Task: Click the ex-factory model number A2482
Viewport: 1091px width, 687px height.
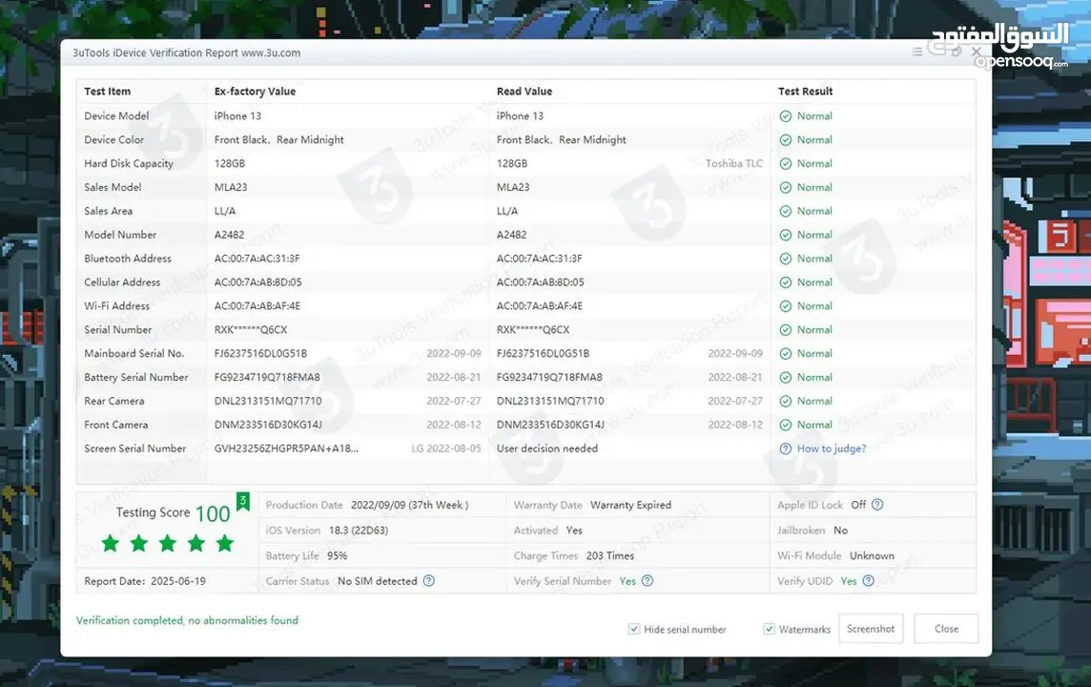Action: click(229, 235)
